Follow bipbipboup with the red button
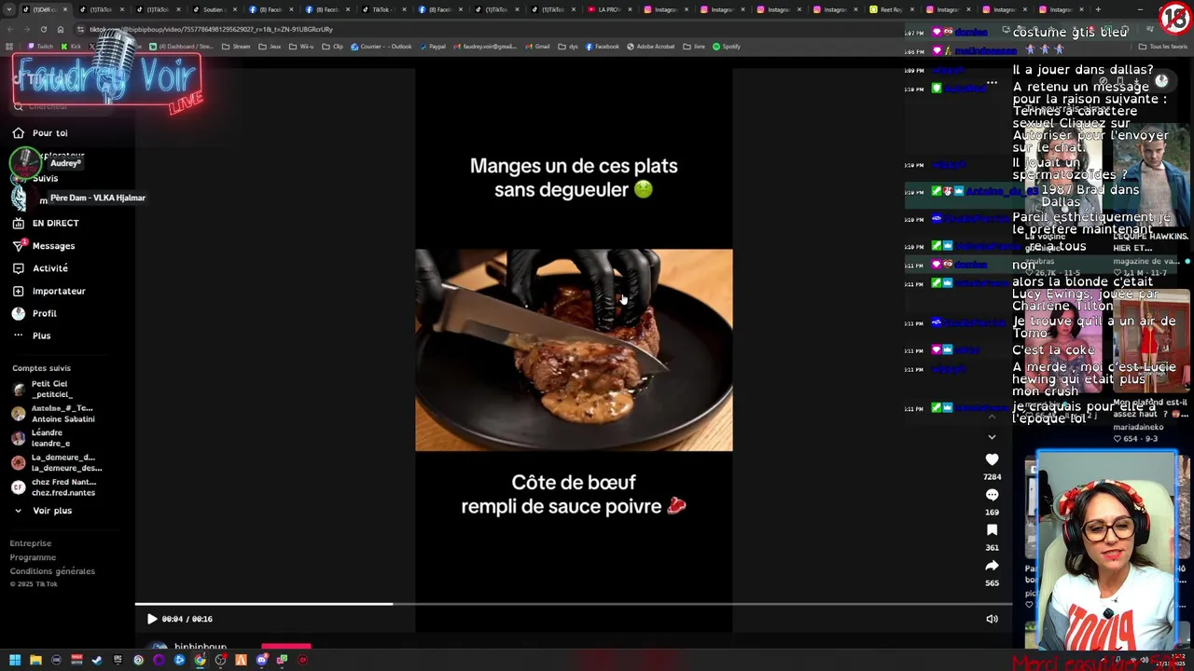The height and width of the screenshot is (671, 1194). 286,645
